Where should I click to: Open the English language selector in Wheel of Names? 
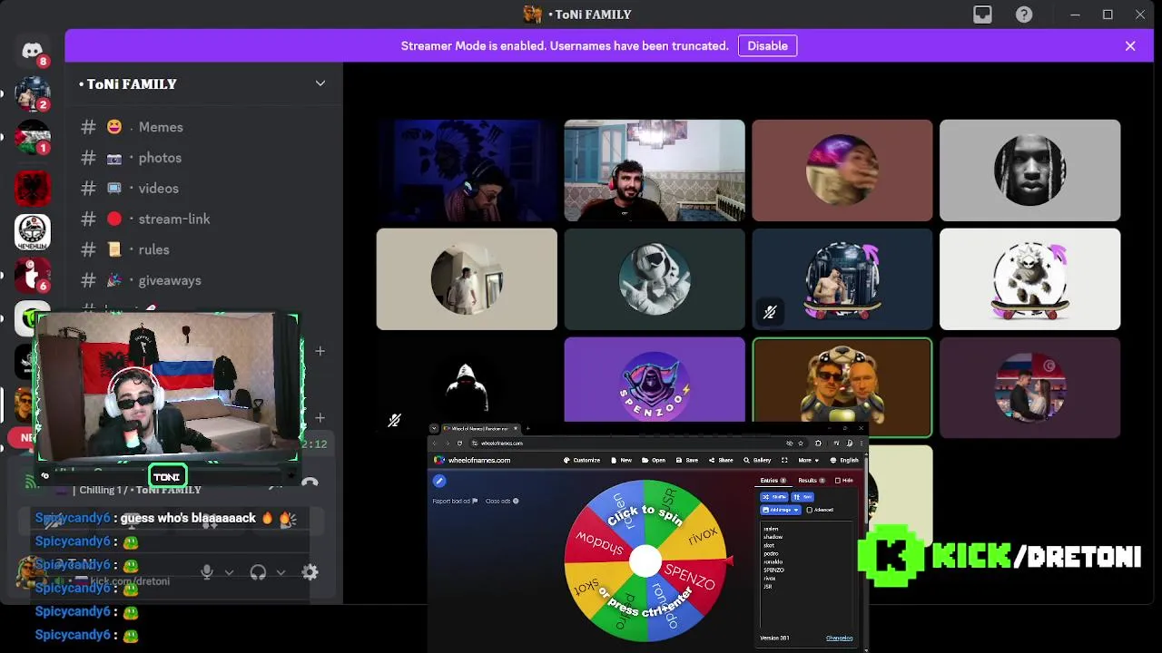click(x=844, y=460)
